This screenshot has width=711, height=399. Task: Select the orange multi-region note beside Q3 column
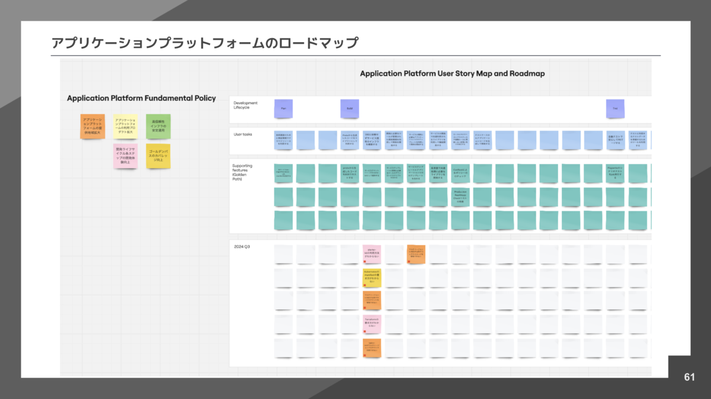416,253
